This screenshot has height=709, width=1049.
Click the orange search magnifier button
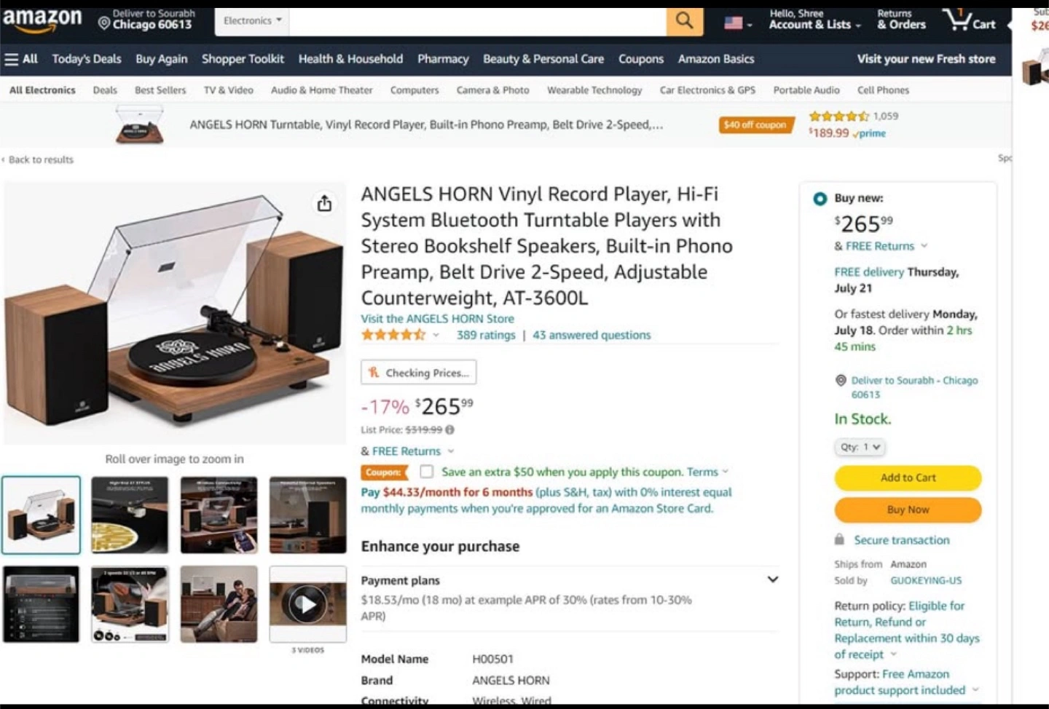684,21
